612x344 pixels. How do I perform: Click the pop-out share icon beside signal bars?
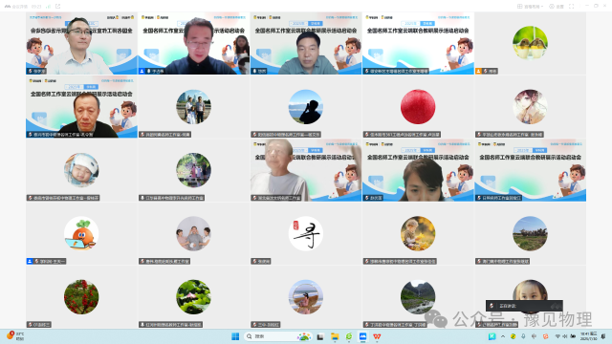click(57, 7)
